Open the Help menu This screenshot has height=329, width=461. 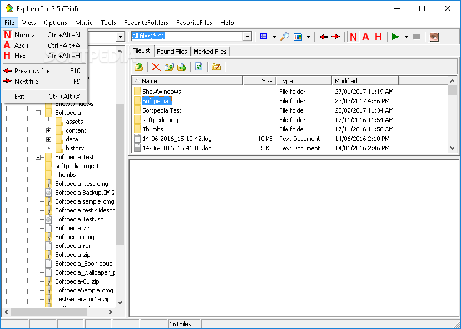227,23
